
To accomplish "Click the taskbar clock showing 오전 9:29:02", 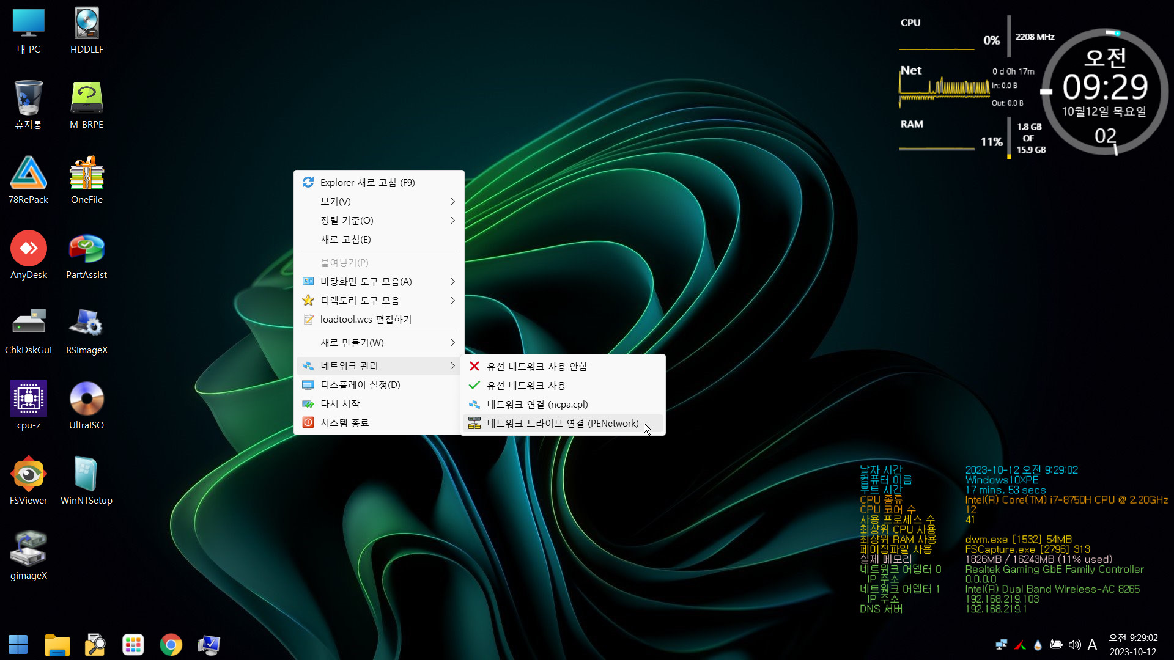I will tap(1133, 645).
